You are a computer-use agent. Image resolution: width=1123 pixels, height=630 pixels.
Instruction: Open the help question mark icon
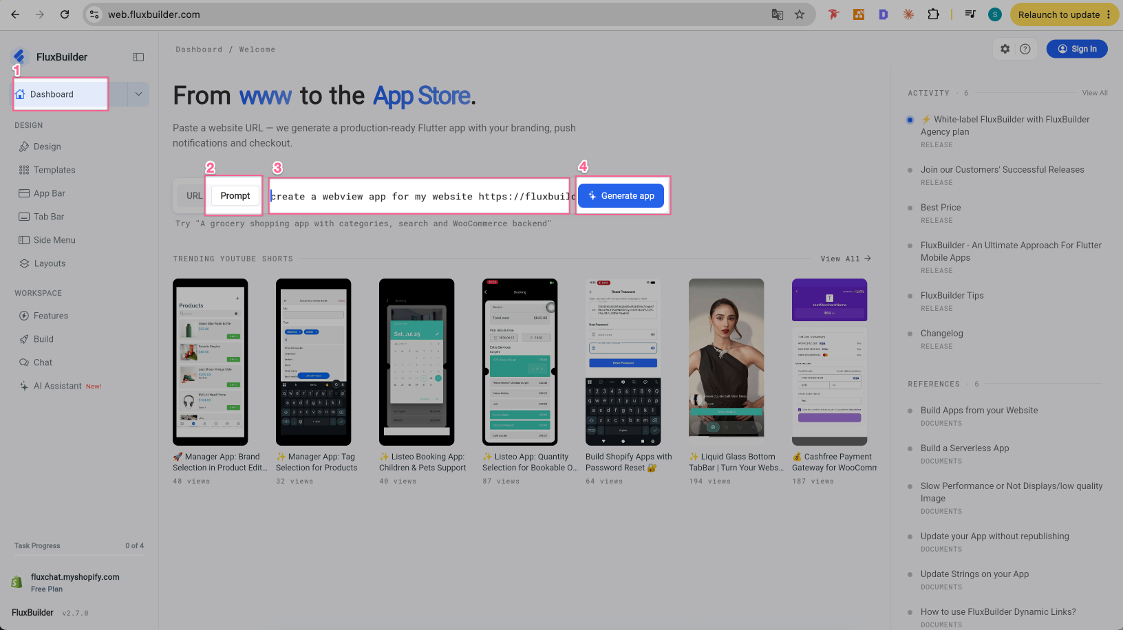1025,49
